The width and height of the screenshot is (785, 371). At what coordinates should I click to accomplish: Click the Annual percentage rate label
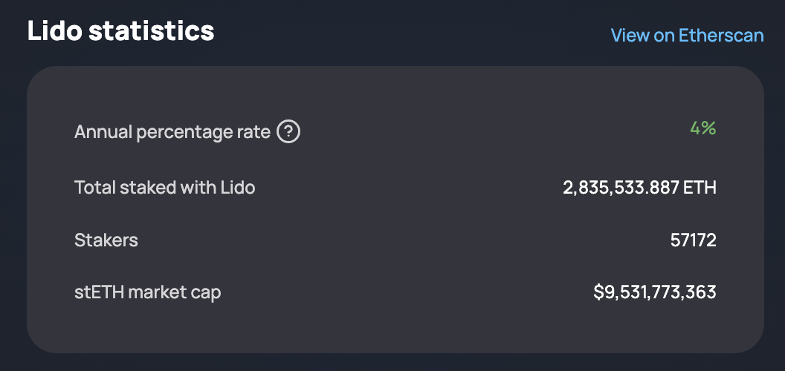click(x=172, y=133)
